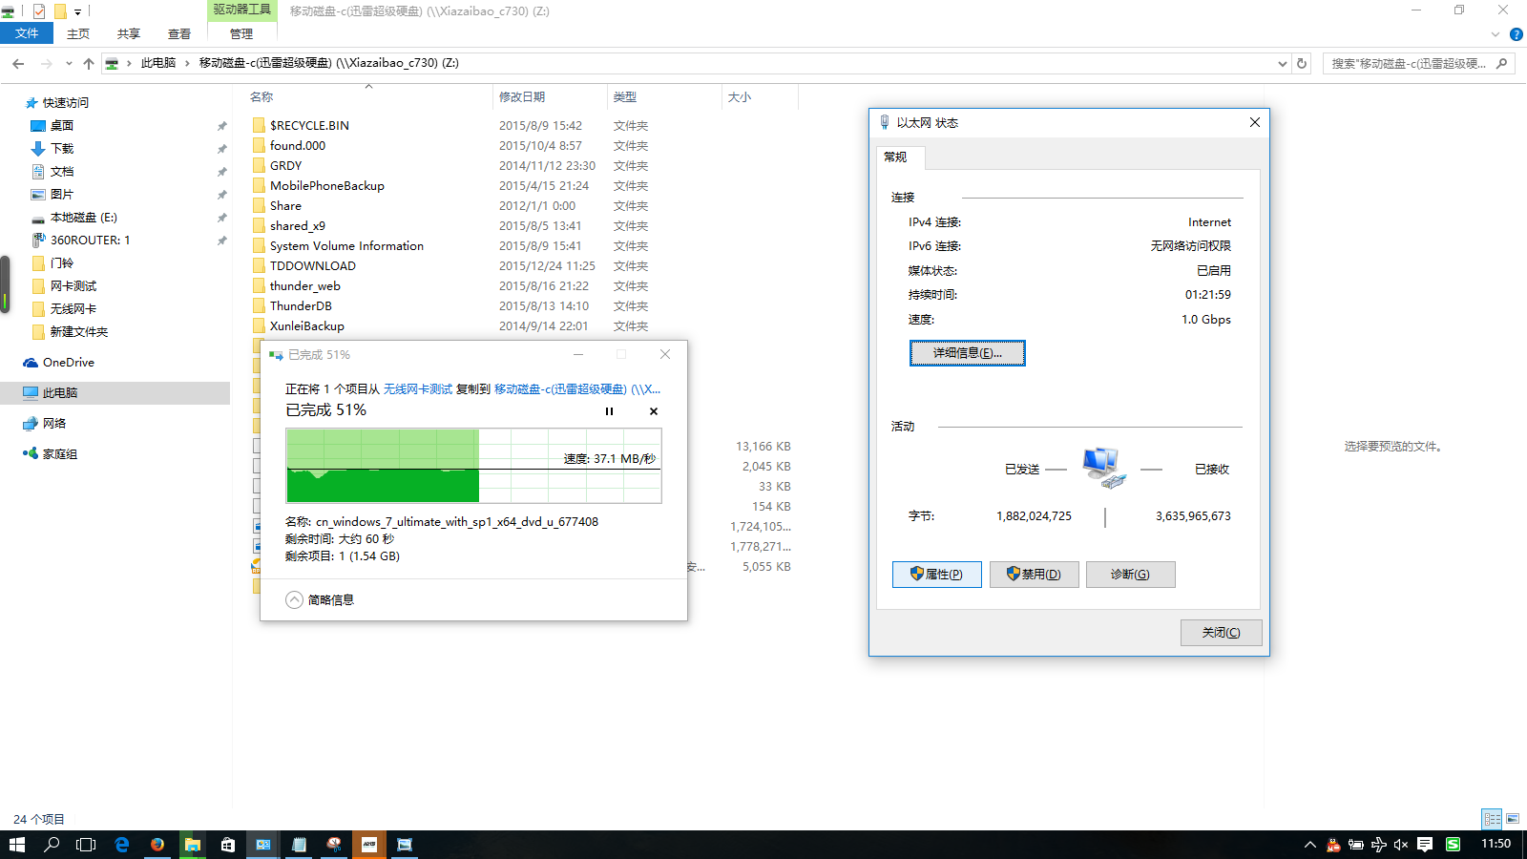Select 桌面 in navigation pane
Screen dimensions: 1527x859
[62, 125]
